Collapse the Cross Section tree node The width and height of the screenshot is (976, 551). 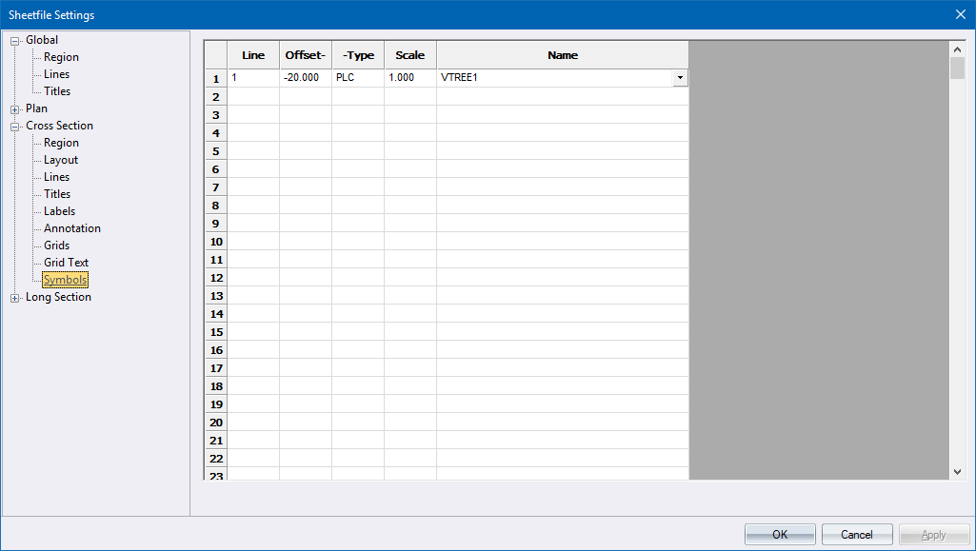15,127
